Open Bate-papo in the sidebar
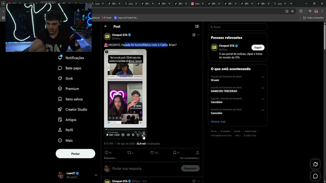326x183 pixels. (x=70, y=68)
